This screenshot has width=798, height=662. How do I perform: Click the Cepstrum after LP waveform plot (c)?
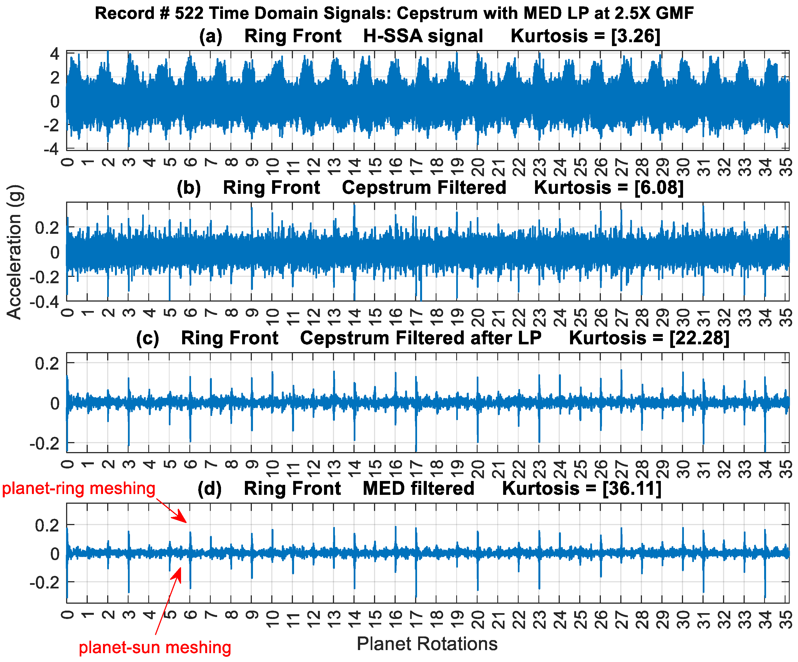coord(428,402)
